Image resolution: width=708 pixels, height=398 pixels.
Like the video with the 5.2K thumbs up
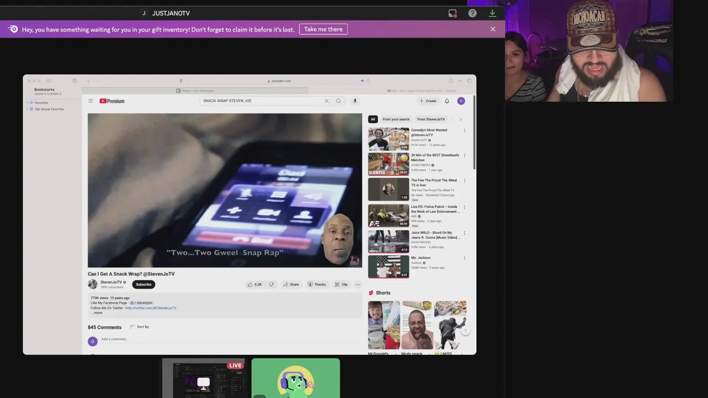255,285
